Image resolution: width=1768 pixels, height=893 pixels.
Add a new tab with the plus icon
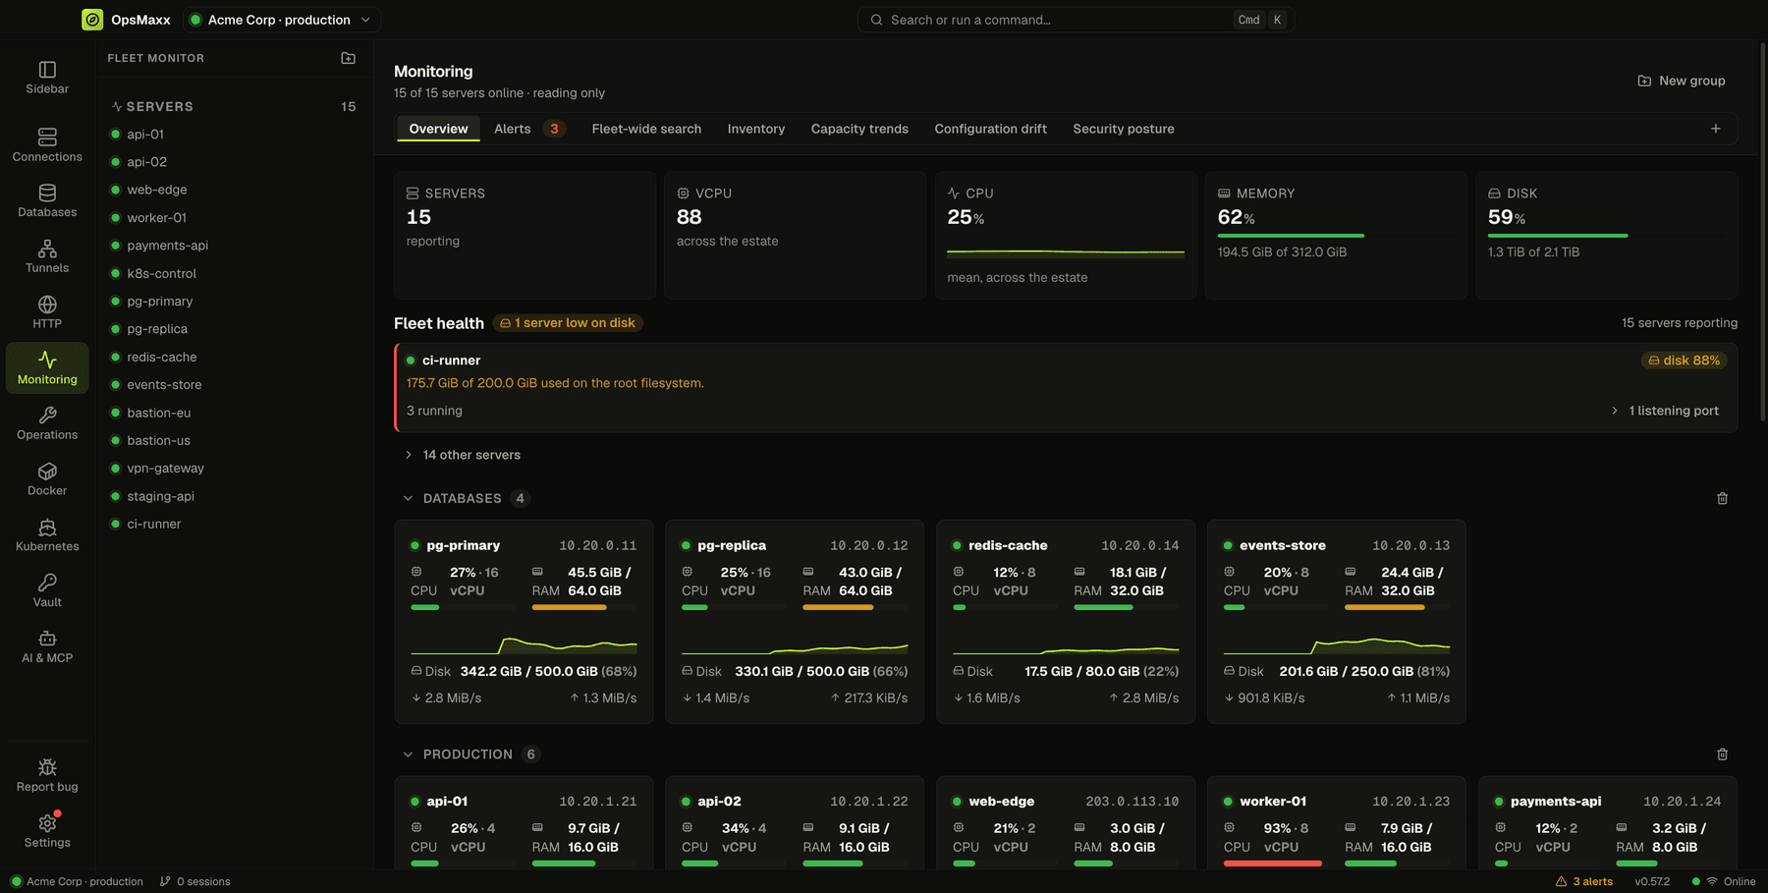pos(1715,129)
